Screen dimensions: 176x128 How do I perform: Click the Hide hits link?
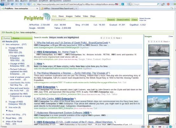tap(143, 20)
